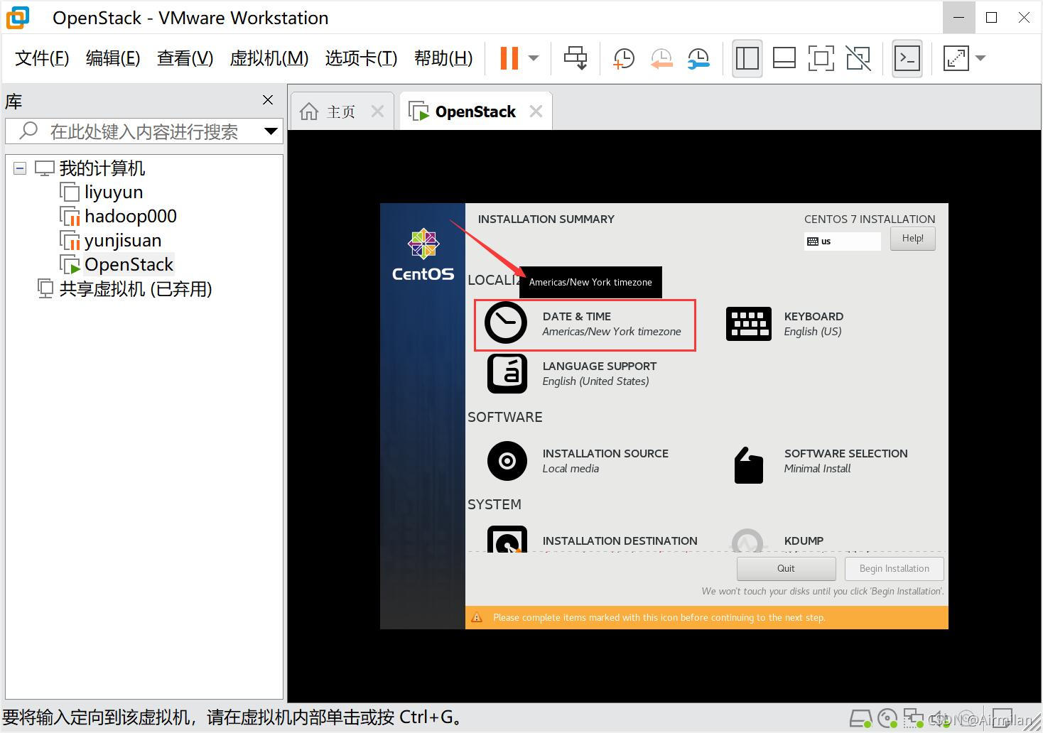Open the 文件(F) menu
1043x733 pixels.
pos(42,58)
